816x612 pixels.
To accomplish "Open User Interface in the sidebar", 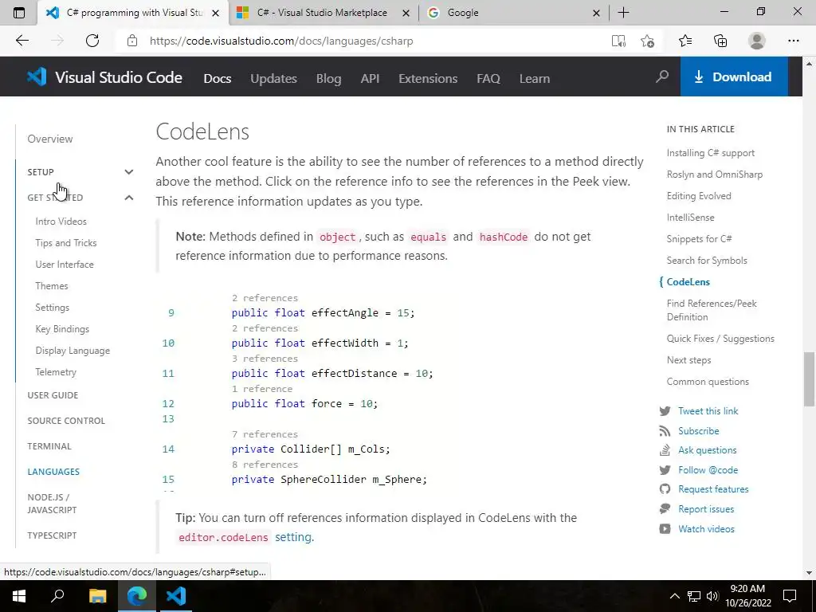I will click(x=65, y=265).
